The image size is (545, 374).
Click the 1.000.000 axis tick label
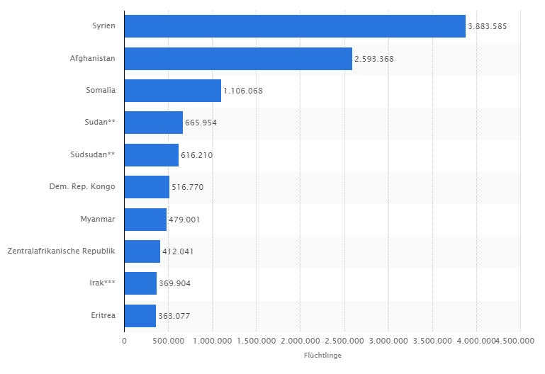tap(213, 341)
